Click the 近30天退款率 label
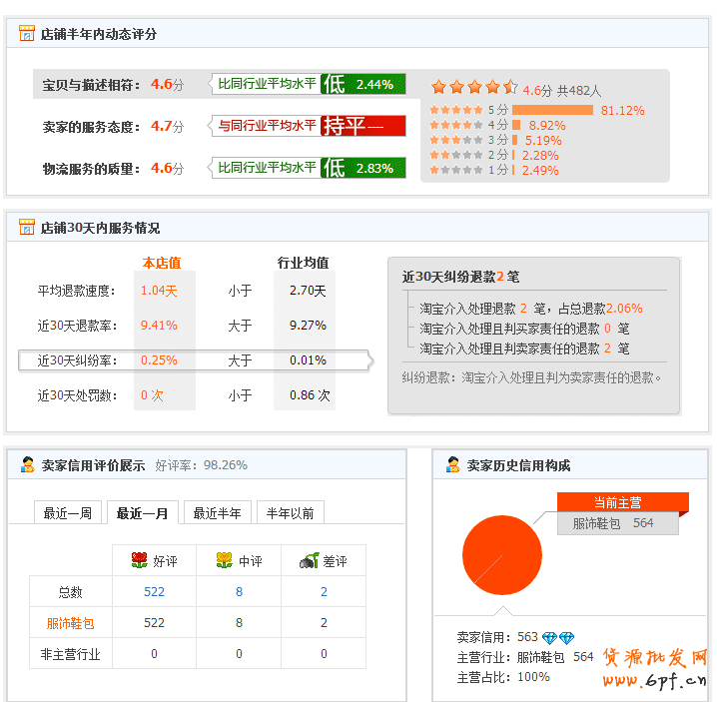 tap(77, 326)
